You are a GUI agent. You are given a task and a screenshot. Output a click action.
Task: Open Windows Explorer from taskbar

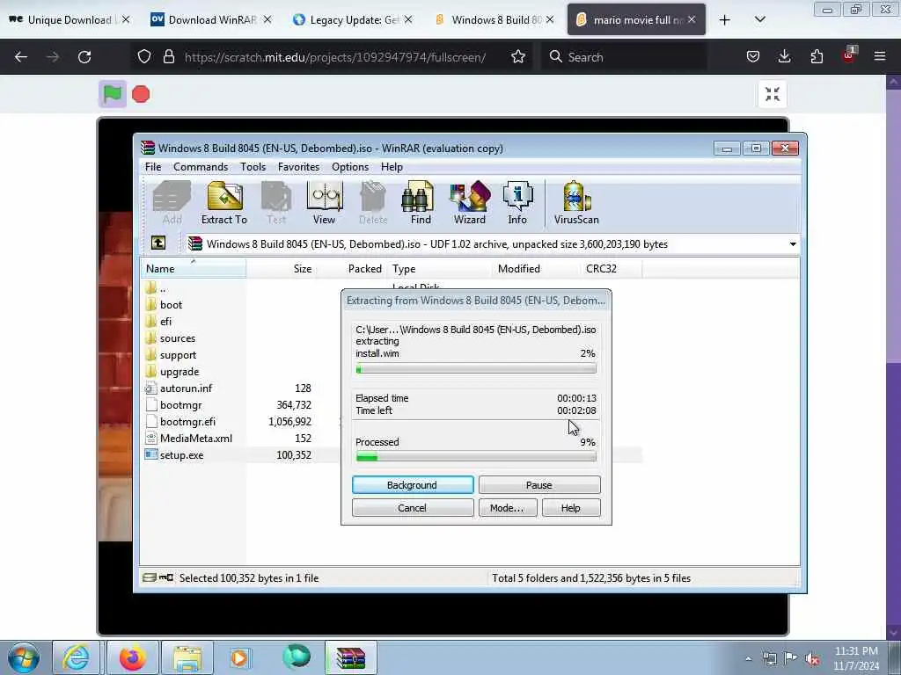(187, 657)
